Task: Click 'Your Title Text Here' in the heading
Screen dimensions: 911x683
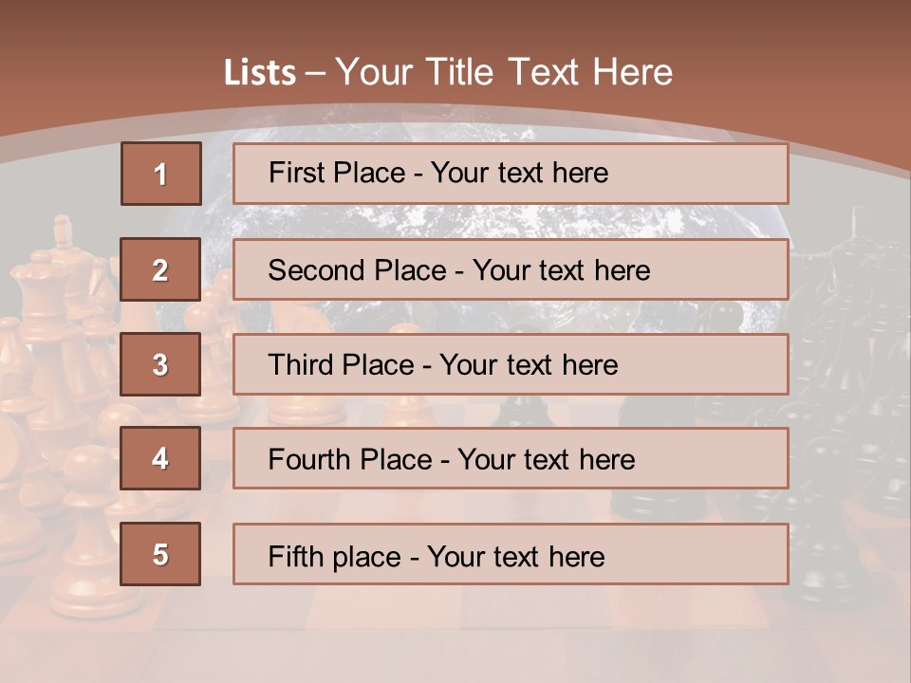Action: pyautogui.click(x=504, y=73)
